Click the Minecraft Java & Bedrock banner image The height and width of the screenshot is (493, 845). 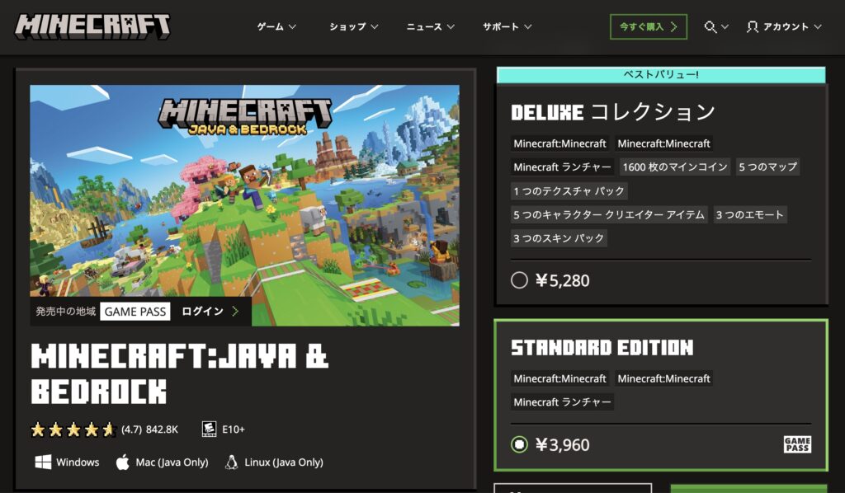(x=244, y=204)
